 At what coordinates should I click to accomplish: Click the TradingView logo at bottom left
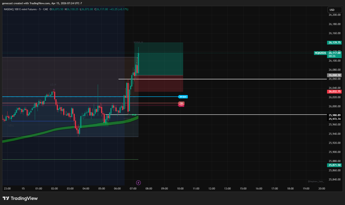coord(20,198)
